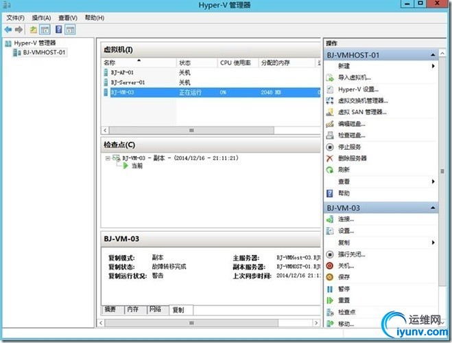The height and width of the screenshot is (343, 452).
Task: Click the 编辑磁盘 pencil icon
Action: (x=330, y=124)
